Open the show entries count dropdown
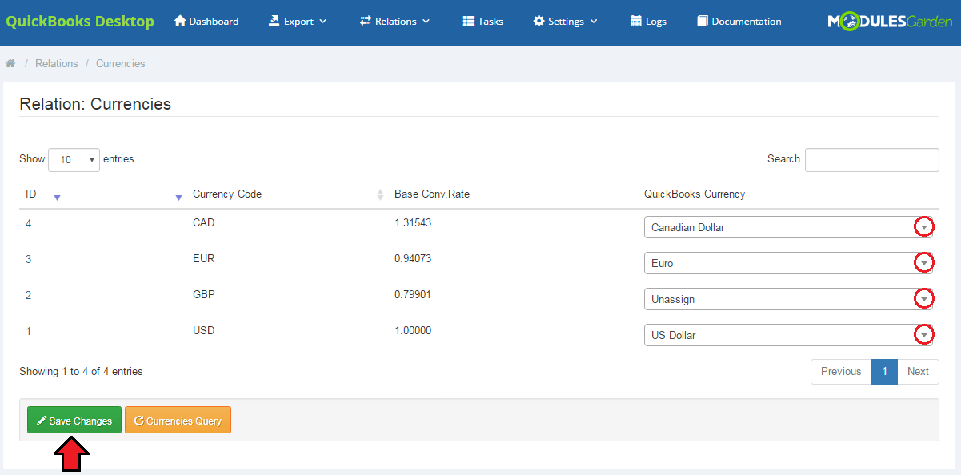The image size is (961, 475). tap(74, 160)
